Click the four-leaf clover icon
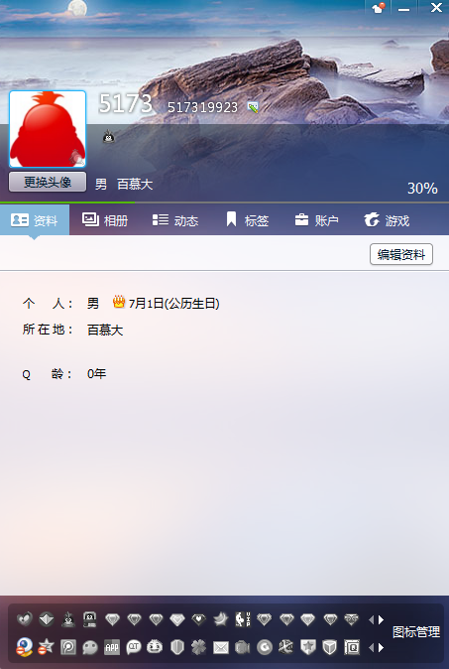Image resolution: width=449 pixels, height=669 pixels. [x=198, y=648]
